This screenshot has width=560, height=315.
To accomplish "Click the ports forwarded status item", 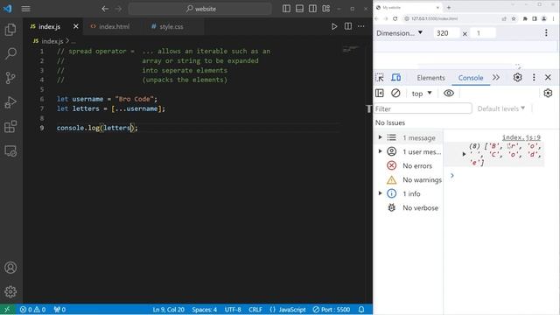I will [59, 309].
